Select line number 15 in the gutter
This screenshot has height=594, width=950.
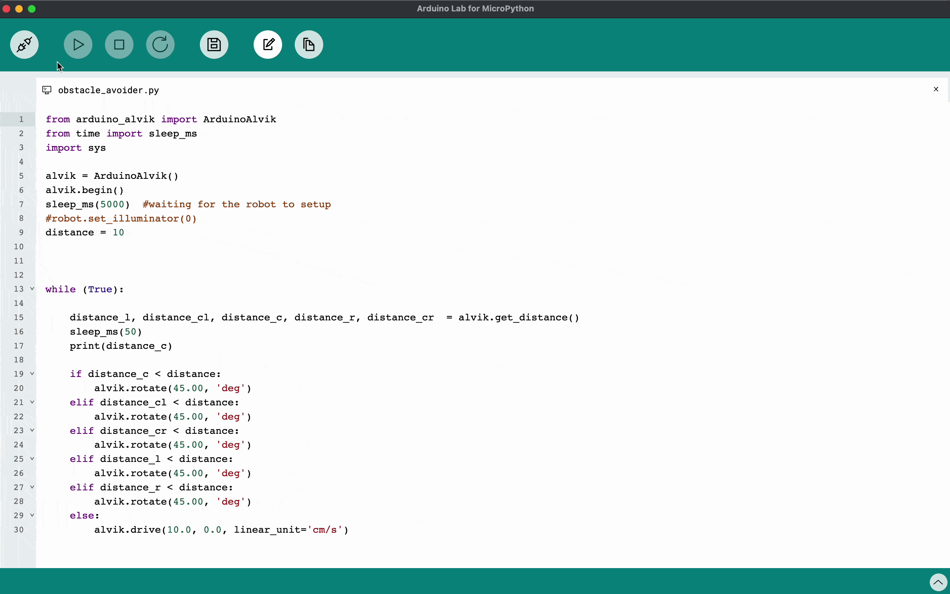point(18,317)
